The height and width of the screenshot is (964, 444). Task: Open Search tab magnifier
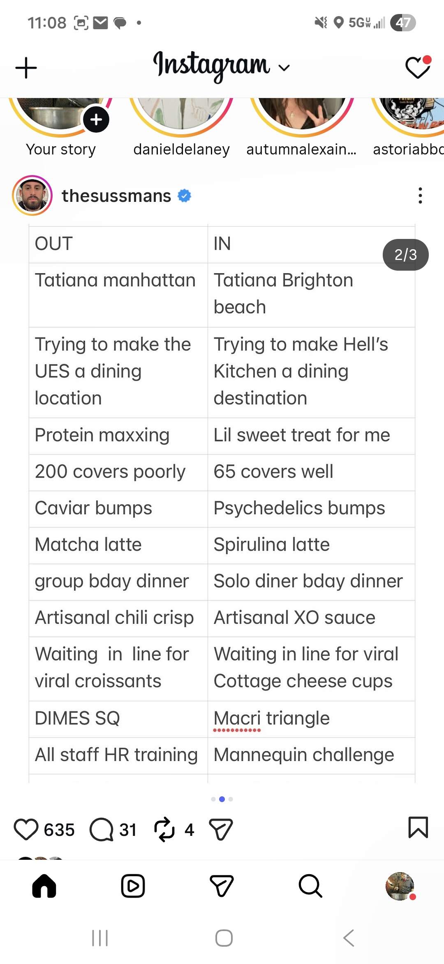310,886
